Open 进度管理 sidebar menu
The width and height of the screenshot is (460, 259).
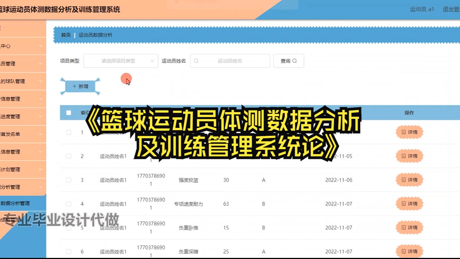click(23, 116)
